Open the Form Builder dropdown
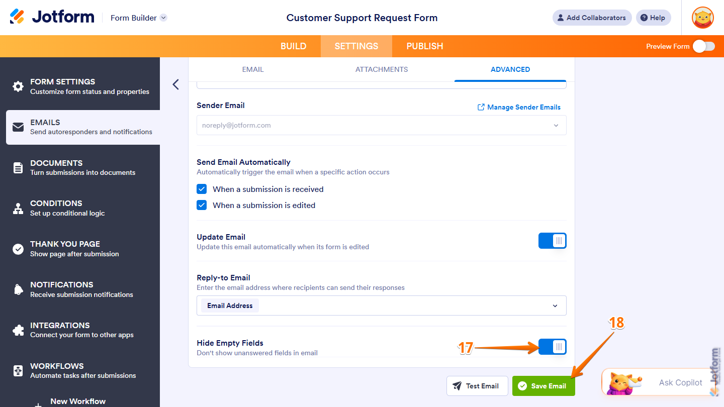Screen dimensions: 724x407 (139, 18)
